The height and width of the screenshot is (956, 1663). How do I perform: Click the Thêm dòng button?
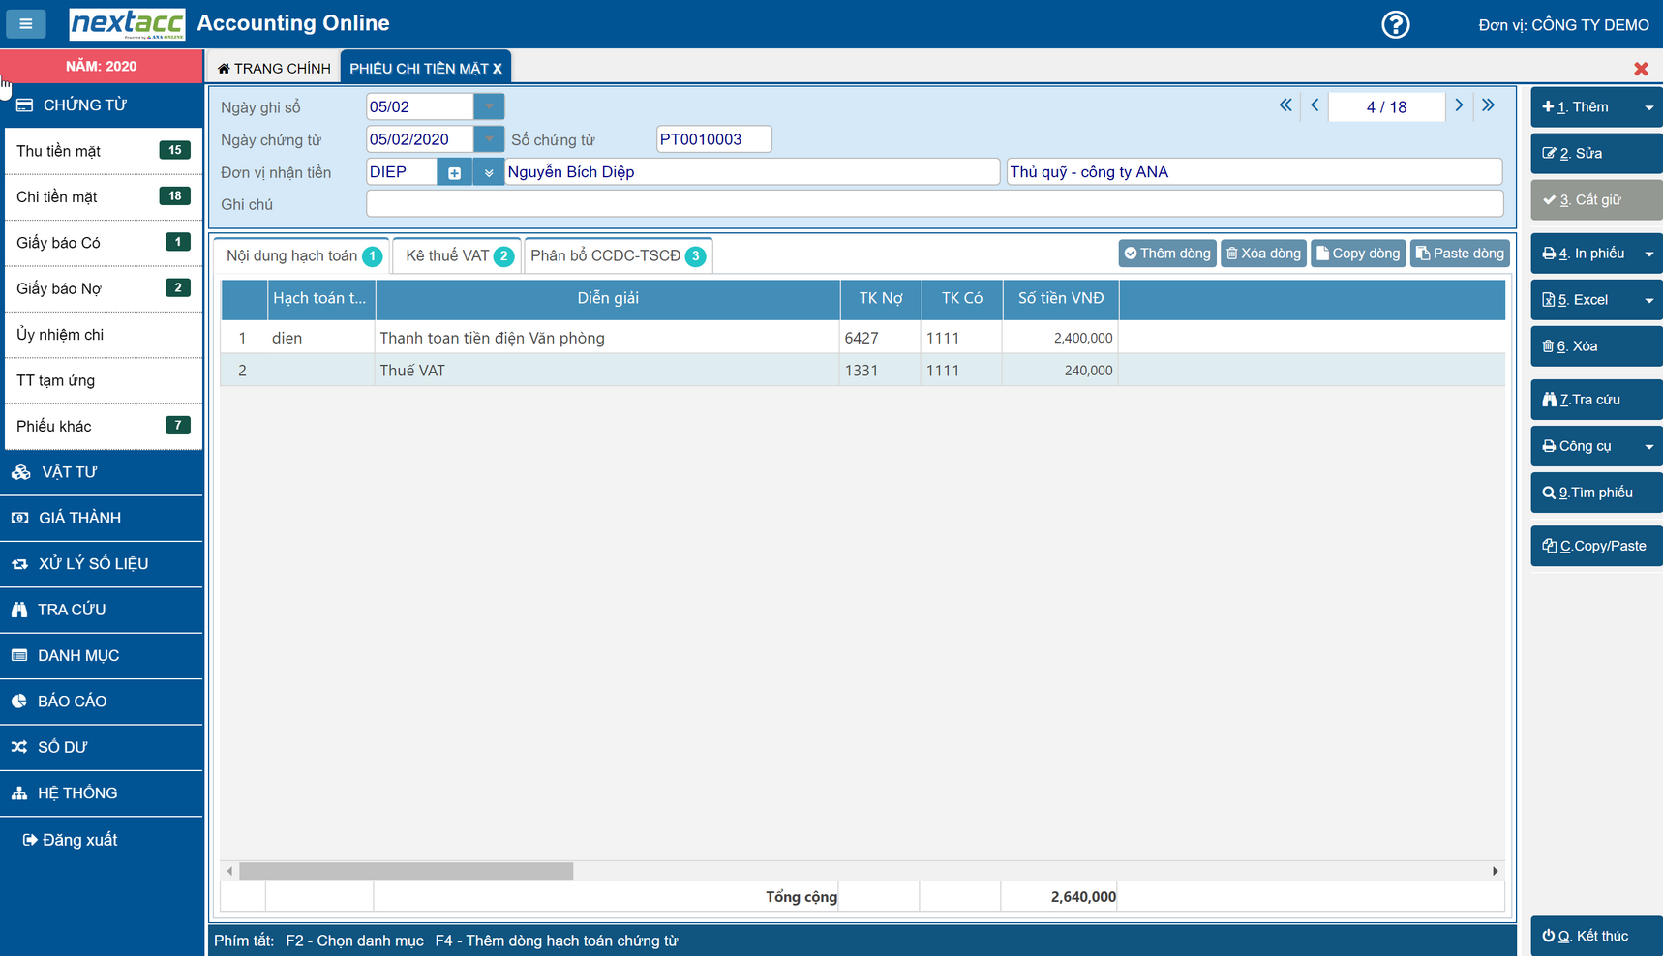pos(1167,254)
